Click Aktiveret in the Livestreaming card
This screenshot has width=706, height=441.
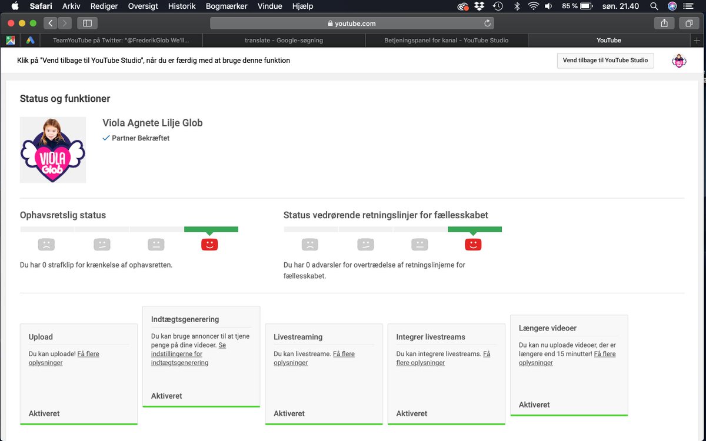(x=289, y=413)
